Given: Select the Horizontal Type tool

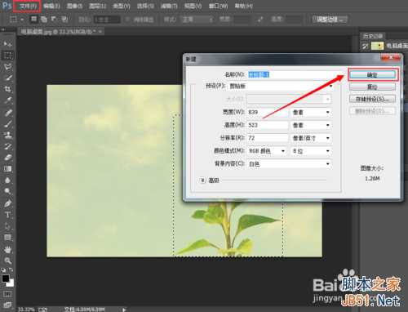Looking at the screenshot, I should (7, 215).
